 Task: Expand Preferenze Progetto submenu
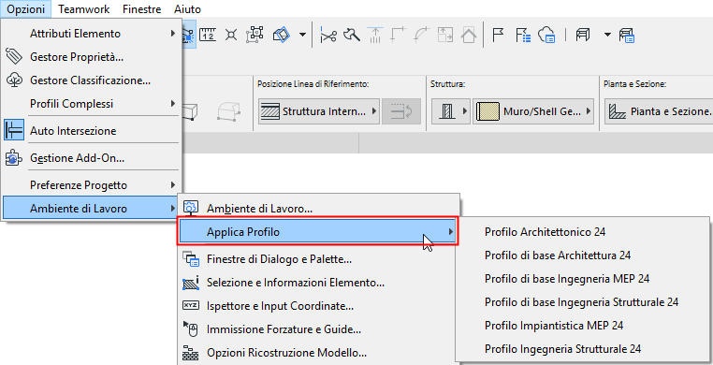point(92,185)
